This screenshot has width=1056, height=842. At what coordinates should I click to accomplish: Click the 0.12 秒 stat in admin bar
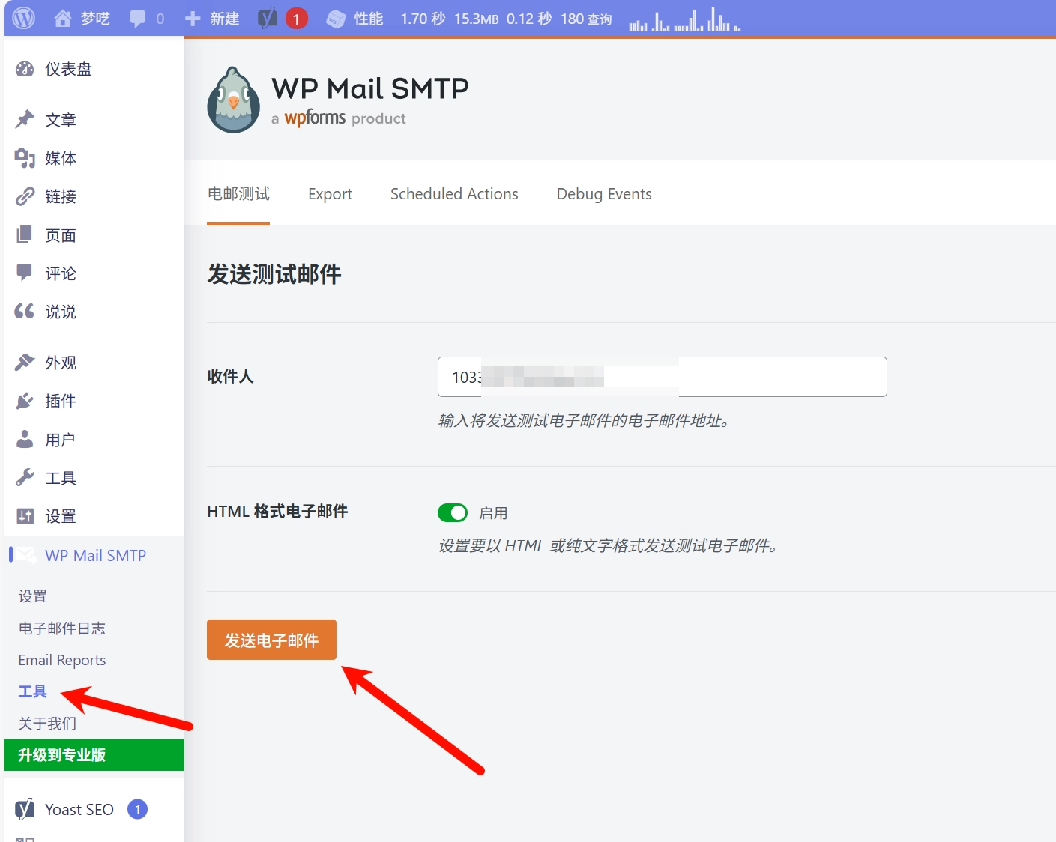tap(529, 19)
